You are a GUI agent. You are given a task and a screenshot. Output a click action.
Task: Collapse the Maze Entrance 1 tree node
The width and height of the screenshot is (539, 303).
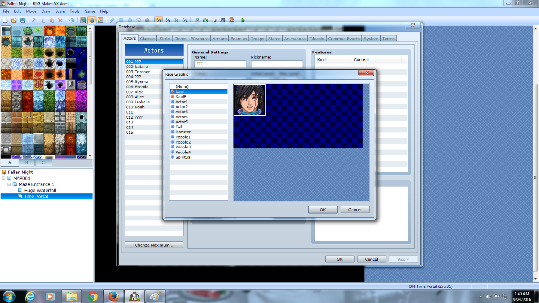(x=9, y=184)
